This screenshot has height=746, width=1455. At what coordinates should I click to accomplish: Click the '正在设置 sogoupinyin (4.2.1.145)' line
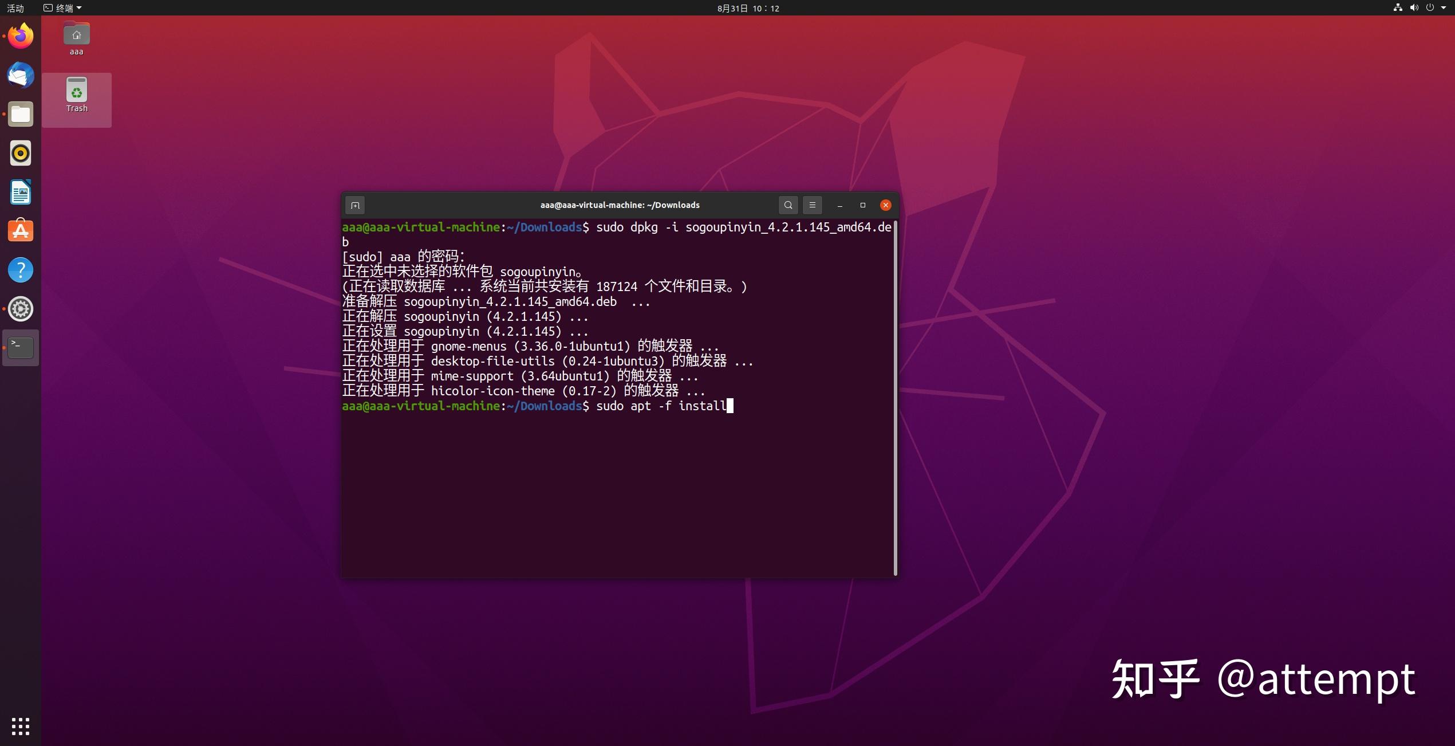coord(465,331)
